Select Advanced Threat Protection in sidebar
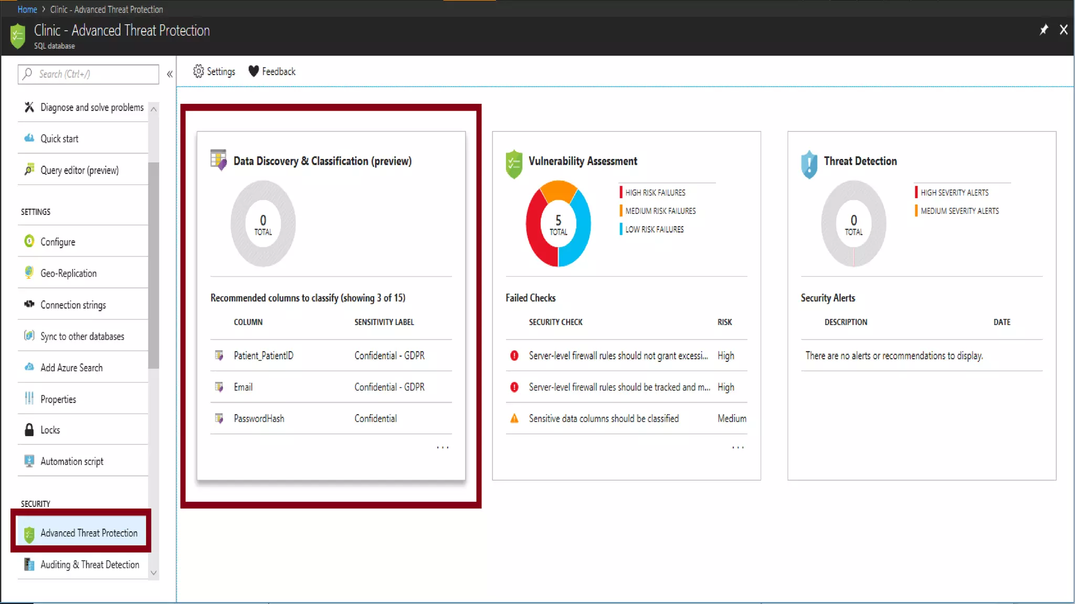The width and height of the screenshot is (1075, 604). [x=81, y=531]
